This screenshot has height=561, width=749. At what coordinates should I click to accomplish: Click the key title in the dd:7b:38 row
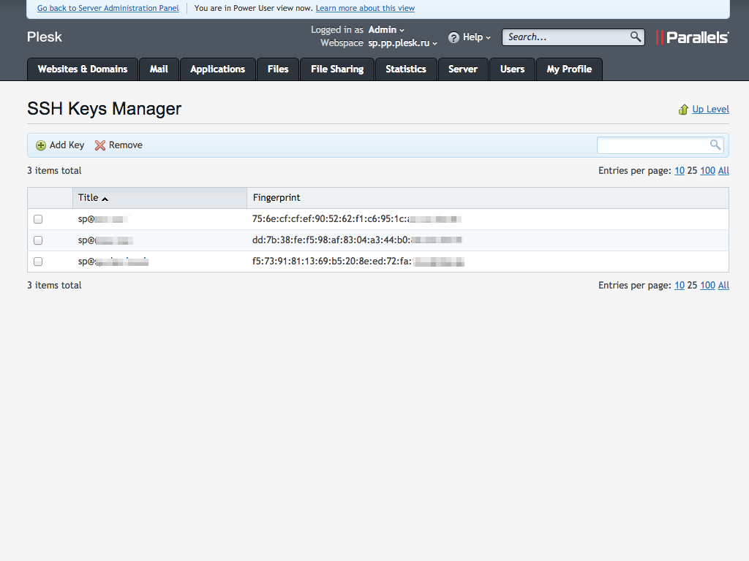[105, 240]
